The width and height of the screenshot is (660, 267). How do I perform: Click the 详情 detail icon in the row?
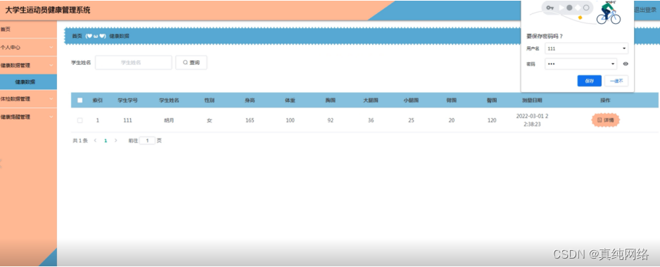[599, 120]
